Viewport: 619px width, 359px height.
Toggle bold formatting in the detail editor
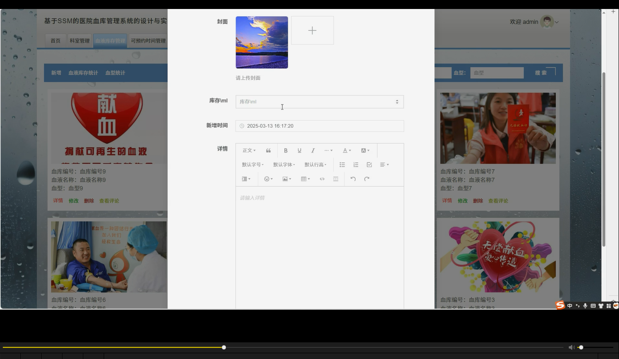pyautogui.click(x=286, y=150)
